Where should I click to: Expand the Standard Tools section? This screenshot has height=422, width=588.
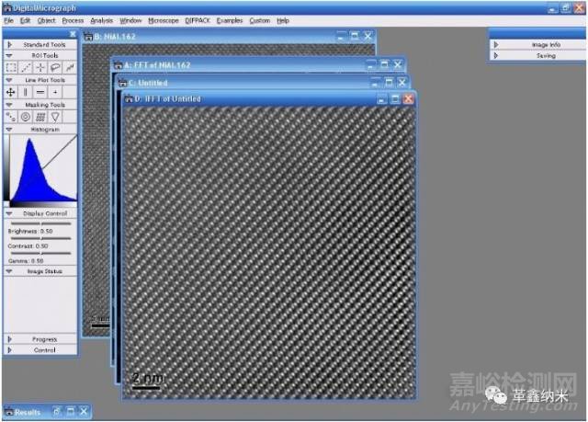click(9, 44)
